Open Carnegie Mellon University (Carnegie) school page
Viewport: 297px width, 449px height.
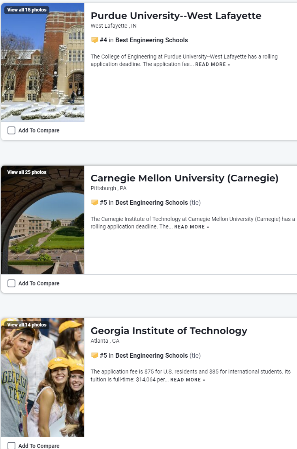pos(184,178)
